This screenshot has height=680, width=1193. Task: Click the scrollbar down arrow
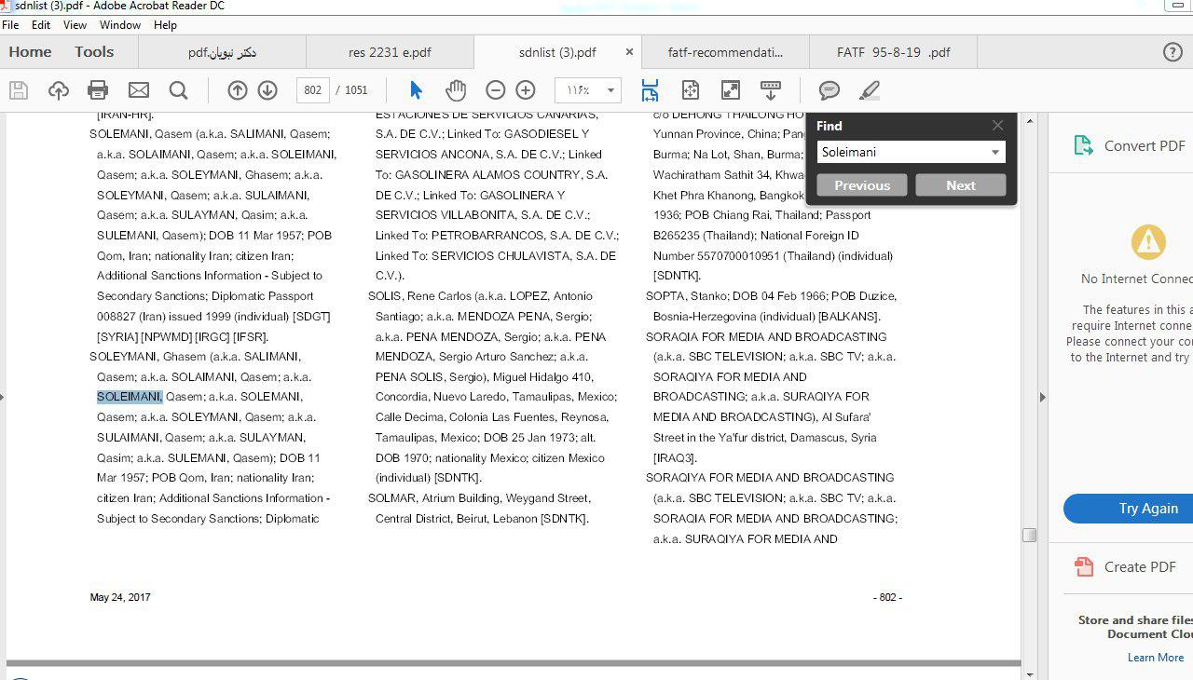coord(1030,673)
